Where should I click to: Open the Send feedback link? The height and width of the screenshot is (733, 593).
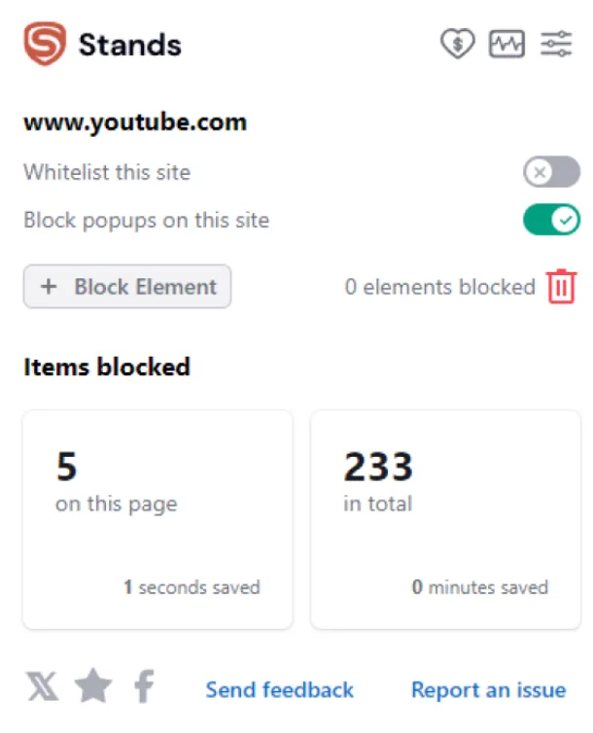click(279, 690)
